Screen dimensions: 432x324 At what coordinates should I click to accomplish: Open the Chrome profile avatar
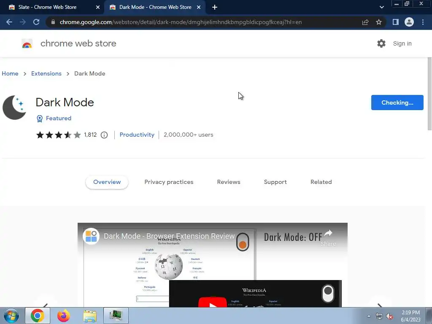pos(409,22)
